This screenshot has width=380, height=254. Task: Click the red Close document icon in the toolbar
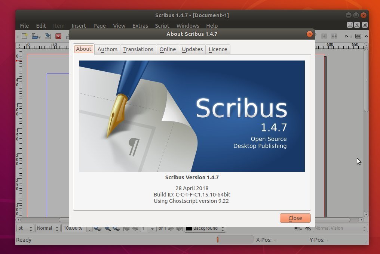58,36
